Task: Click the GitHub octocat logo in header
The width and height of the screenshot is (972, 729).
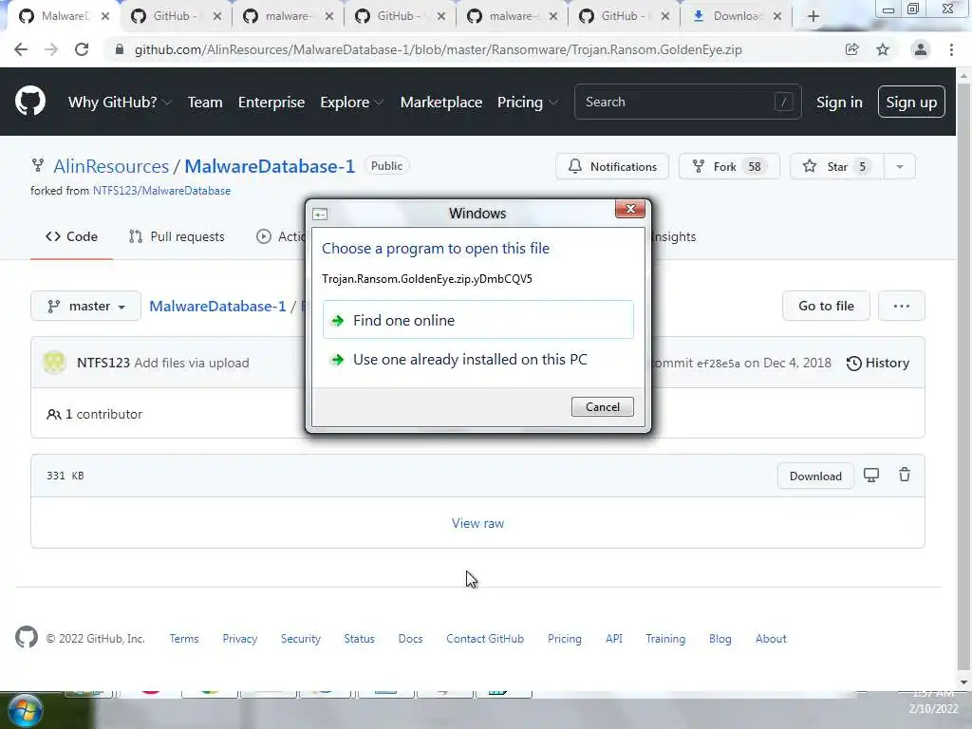Action: [29, 101]
